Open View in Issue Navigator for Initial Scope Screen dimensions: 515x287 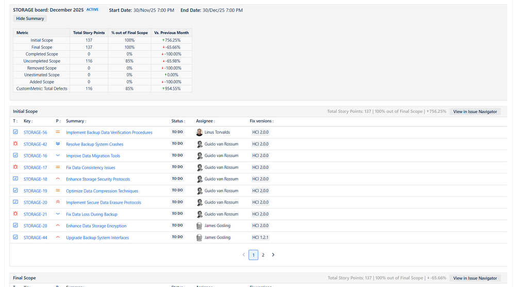(x=475, y=112)
